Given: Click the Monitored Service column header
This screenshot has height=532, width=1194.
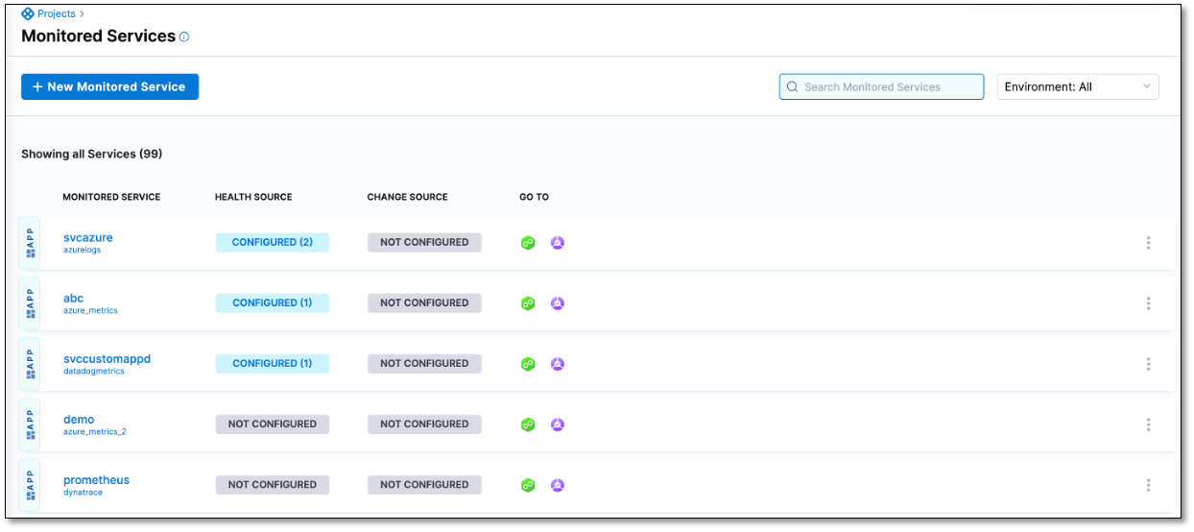Looking at the screenshot, I should coord(111,197).
